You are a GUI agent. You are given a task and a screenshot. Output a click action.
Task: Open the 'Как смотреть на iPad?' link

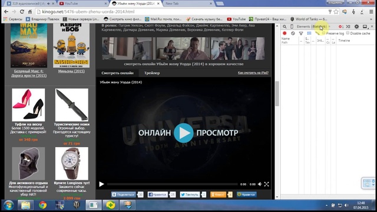pos(253,72)
